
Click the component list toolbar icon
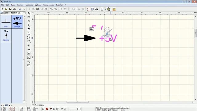(x=92, y=9)
